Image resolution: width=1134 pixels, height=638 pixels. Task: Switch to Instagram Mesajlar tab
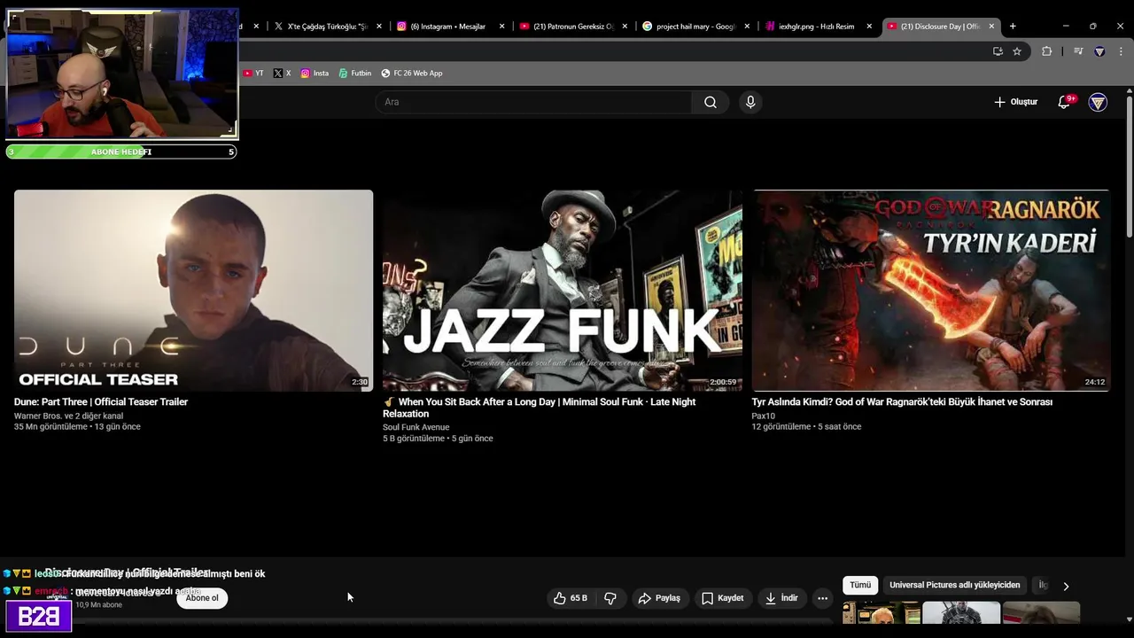(x=450, y=27)
